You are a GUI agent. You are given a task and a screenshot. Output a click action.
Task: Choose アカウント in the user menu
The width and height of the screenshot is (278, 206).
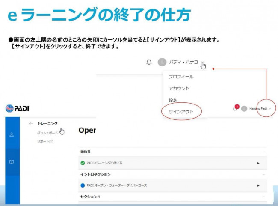(179, 88)
